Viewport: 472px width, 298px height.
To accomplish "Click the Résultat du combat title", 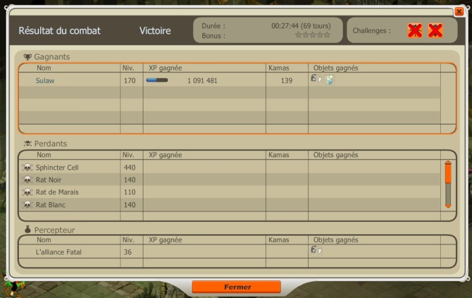I will coord(60,31).
